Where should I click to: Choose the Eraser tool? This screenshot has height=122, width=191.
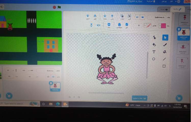[x=154, y=45]
